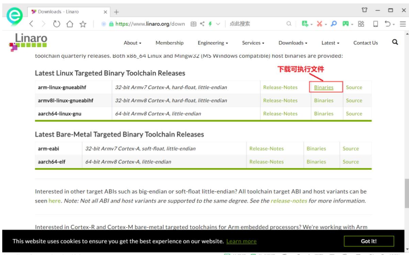Open Binaries for armv8l-linux-gnueabihf
This screenshot has width=409, height=255.
324,101
